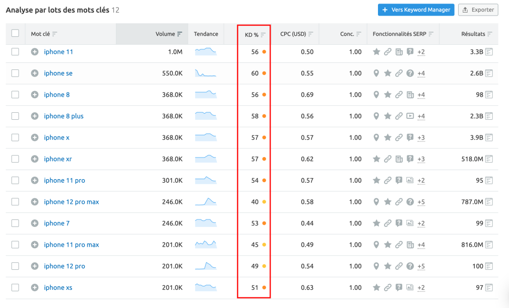Screen dimensions: 509x308
Task: View SERP results icon for iphone xs
Action: (489, 288)
